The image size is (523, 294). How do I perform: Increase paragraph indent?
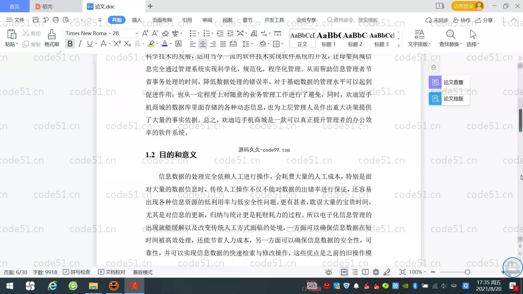[230, 33]
